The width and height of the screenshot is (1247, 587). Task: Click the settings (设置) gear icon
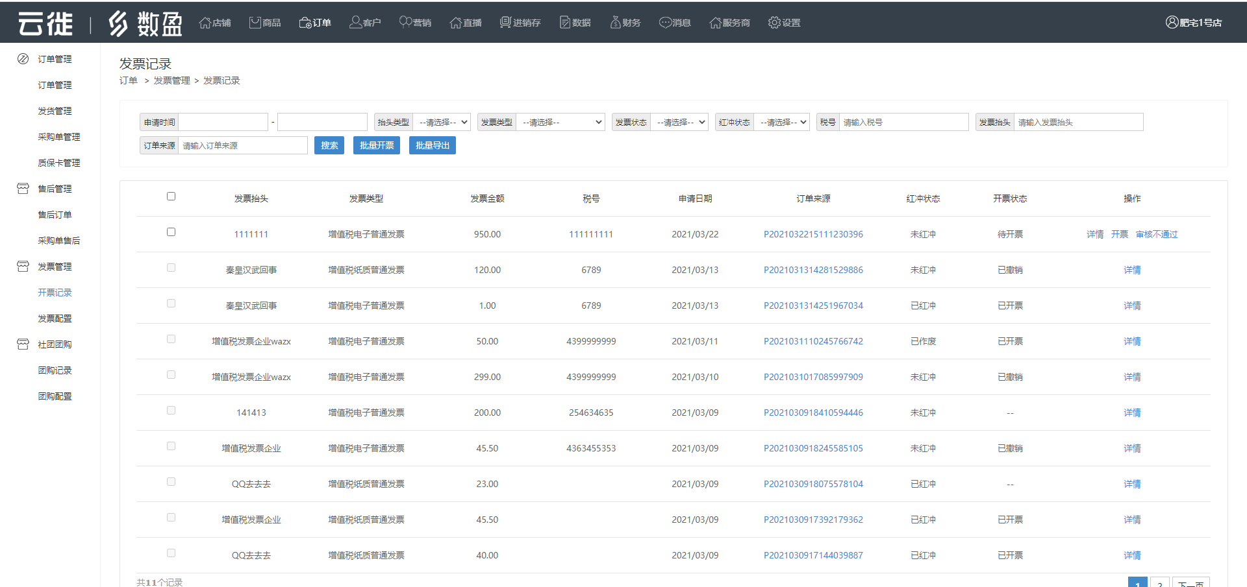tap(774, 23)
